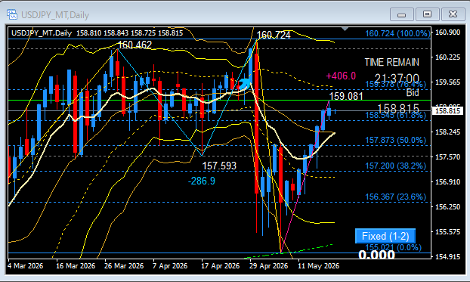
Task: Click the Fixed (1-2) button
Action: tap(385, 236)
